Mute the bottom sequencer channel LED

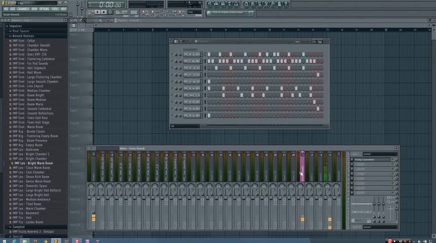click(172, 115)
